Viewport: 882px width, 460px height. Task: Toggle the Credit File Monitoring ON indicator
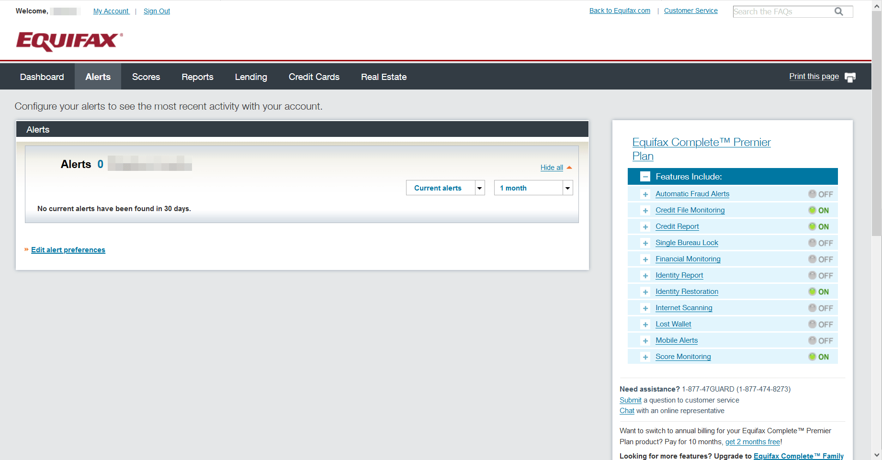coord(818,211)
